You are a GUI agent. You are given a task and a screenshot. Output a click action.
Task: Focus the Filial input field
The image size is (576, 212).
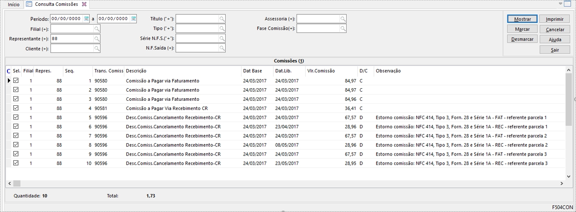click(x=72, y=29)
